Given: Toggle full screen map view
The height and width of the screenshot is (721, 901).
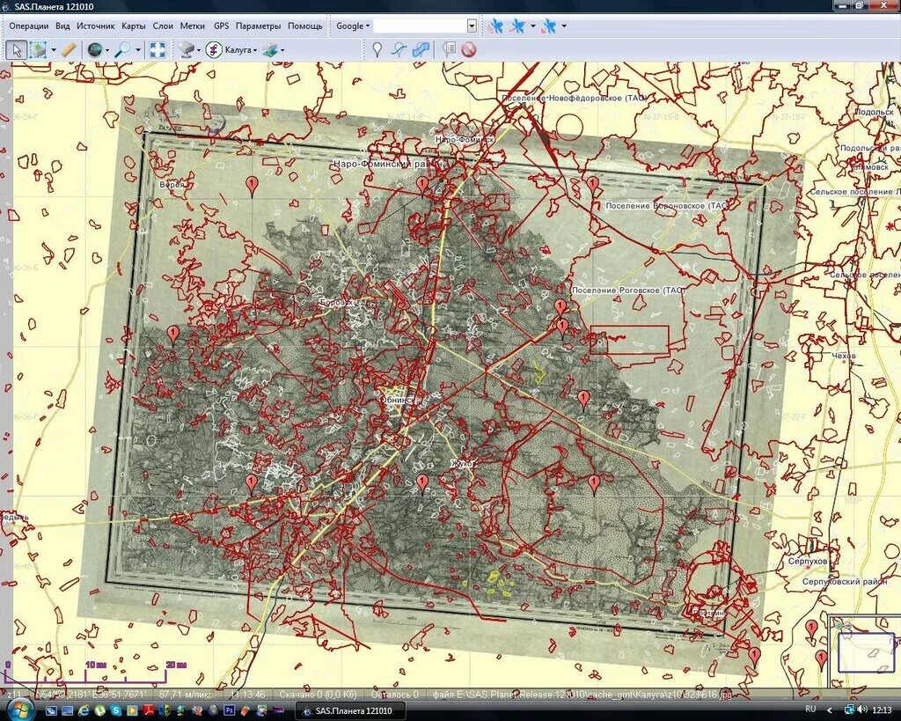Looking at the screenshot, I should [157, 50].
